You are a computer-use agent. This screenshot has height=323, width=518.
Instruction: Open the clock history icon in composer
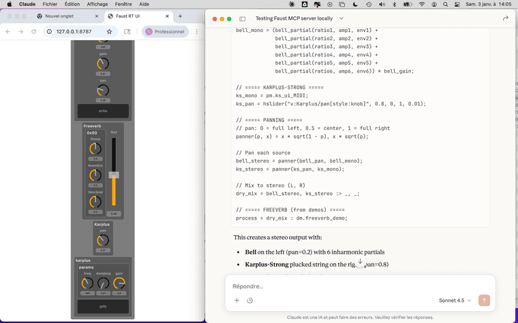pos(250,301)
